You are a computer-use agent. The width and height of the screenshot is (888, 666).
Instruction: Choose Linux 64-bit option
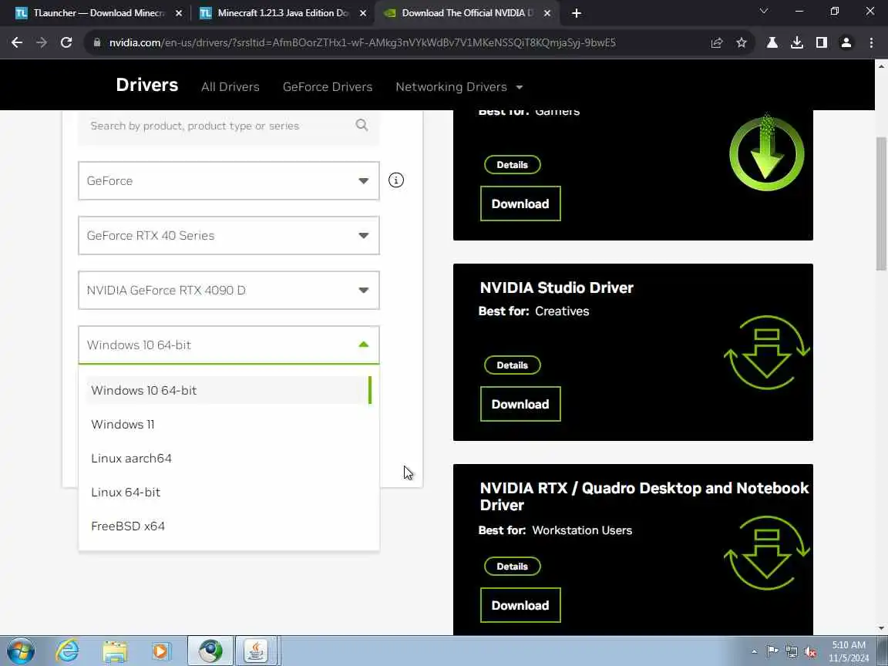(x=229, y=492)
